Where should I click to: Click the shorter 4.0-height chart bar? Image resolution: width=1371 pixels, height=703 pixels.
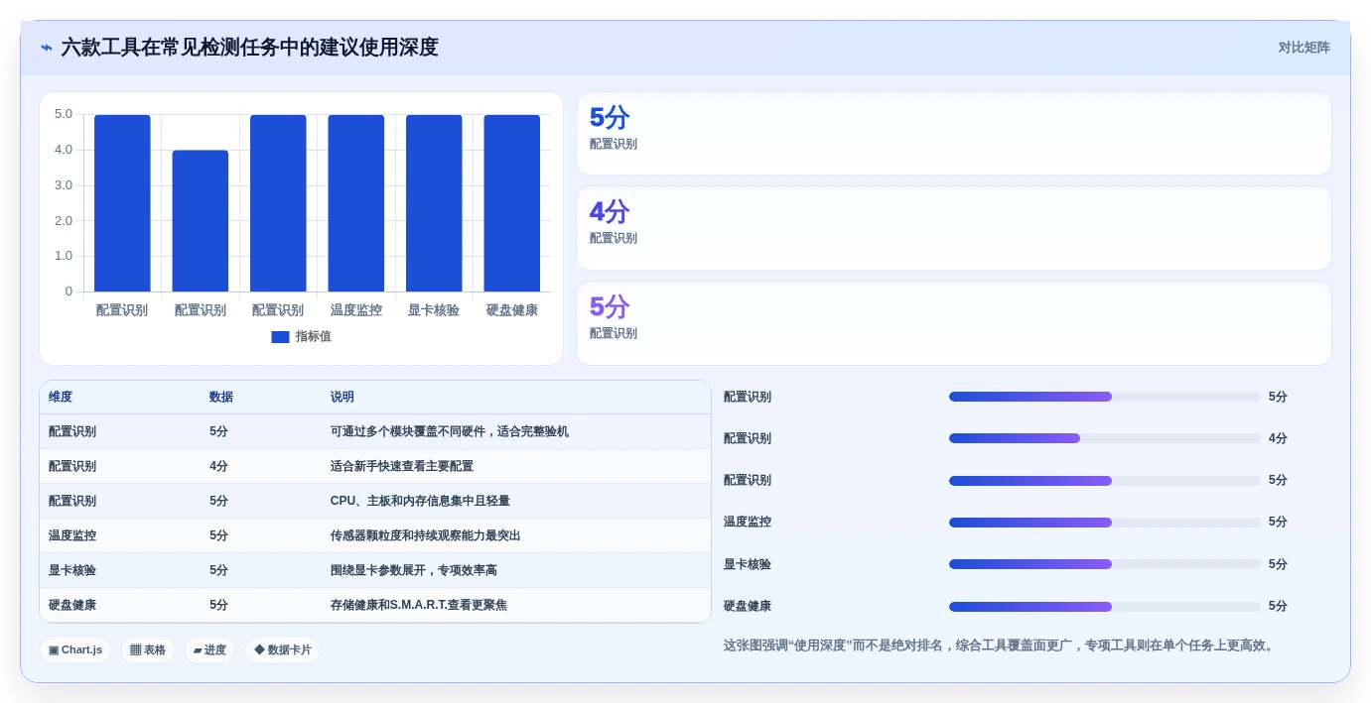[201, 221]
